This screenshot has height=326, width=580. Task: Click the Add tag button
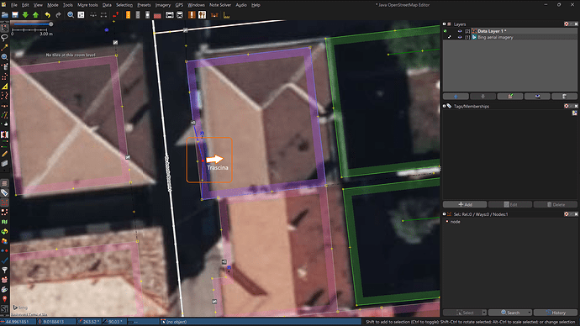click(465, 204)
